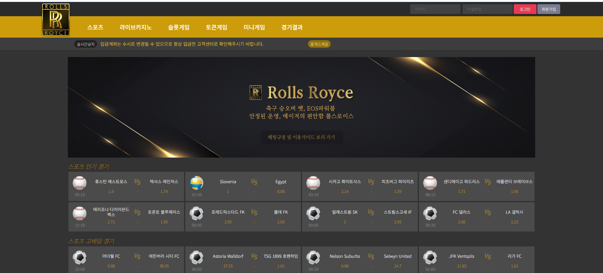The height and width of the screenshot is (273, 603).
Task: Click soccer ball icon for FC 댈러스 match
Action: (430, 214)
